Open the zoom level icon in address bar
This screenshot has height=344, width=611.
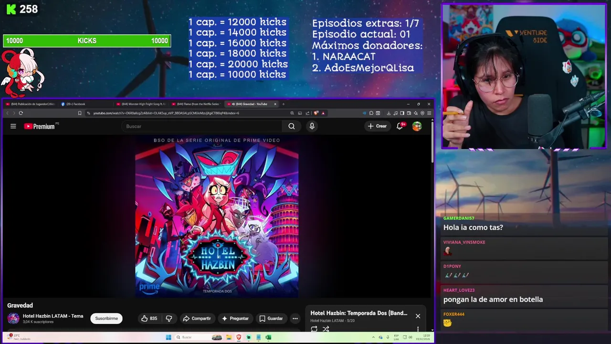click(x=292, y=113)
